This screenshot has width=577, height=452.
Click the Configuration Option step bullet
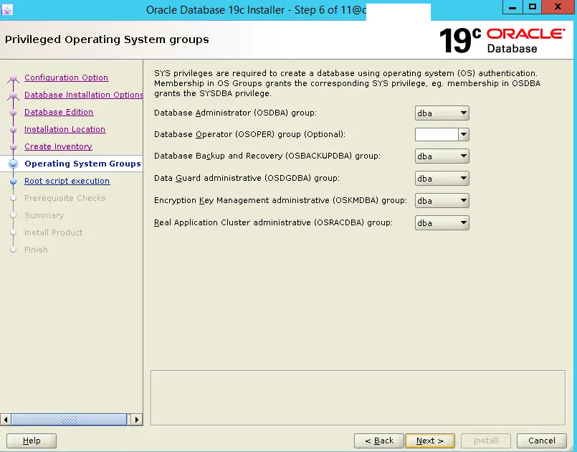13,78
